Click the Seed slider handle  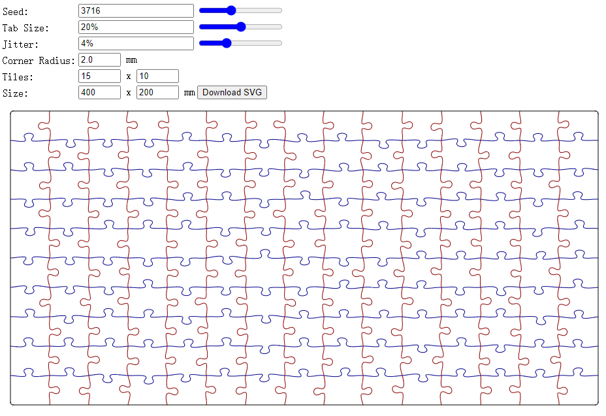tap(231, 10)
